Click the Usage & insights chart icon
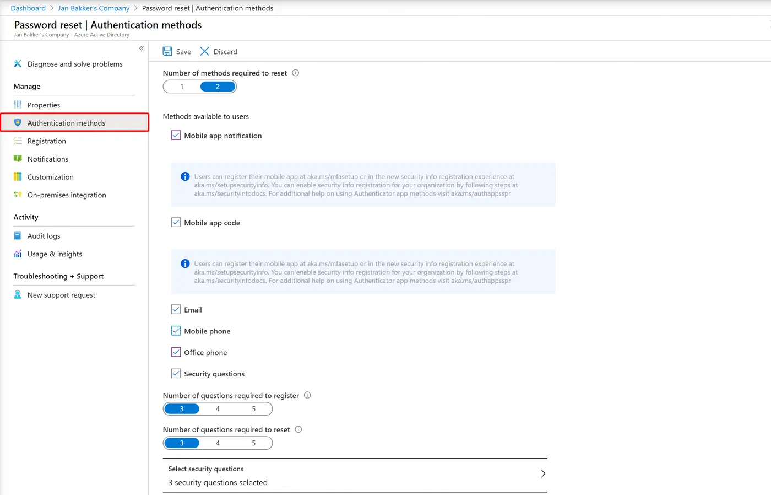771x495 pixels. tap(18, 254)
